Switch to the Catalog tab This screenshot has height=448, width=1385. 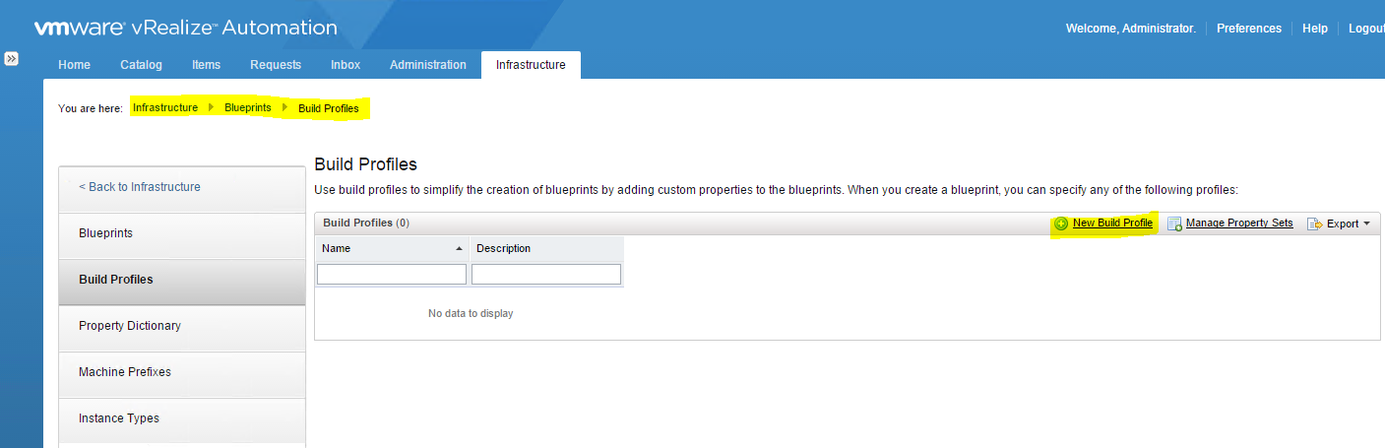coord(141,65)
